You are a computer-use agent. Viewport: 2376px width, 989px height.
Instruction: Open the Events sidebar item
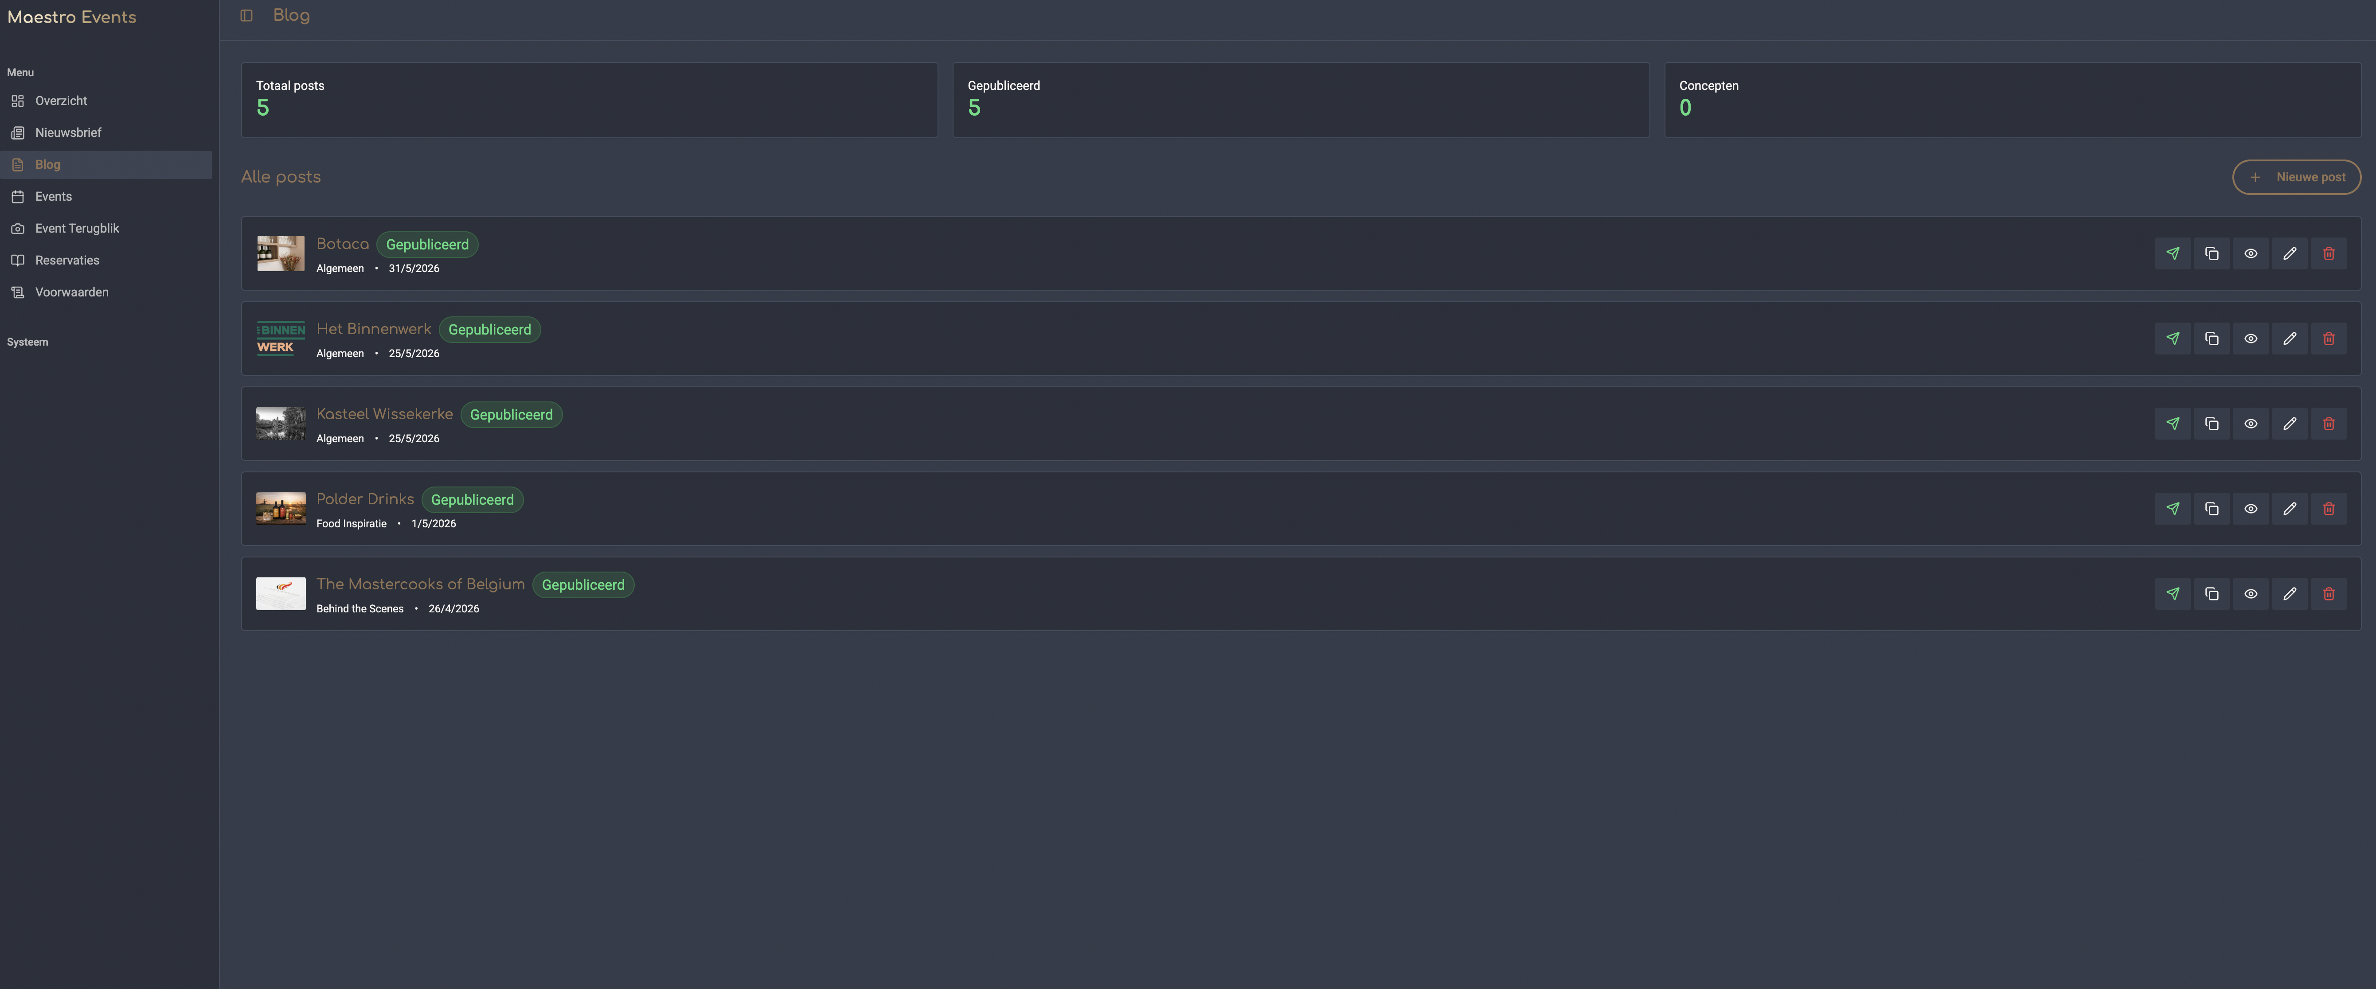[106, 196]
